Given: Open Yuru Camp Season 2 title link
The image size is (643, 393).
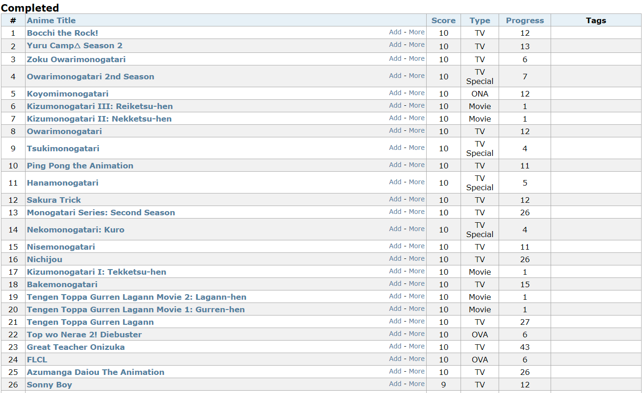Looking at the screenshot, I should pos(74,45).
